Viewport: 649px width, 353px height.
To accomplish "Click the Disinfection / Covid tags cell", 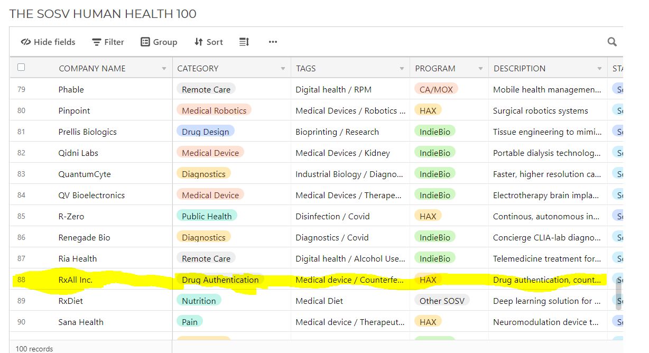I will click(x=350, y=216).
